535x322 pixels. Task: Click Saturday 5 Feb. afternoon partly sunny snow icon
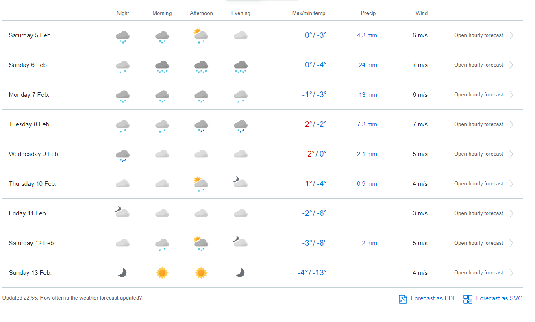pyautogui.click(x=201, y=35)
